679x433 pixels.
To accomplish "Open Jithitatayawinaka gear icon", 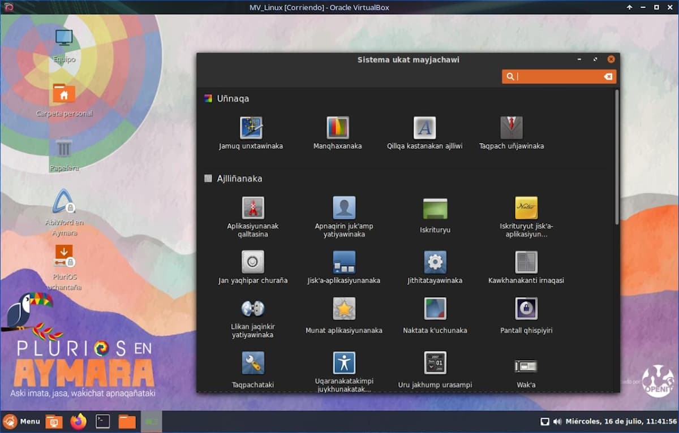I will pos(435,262).
